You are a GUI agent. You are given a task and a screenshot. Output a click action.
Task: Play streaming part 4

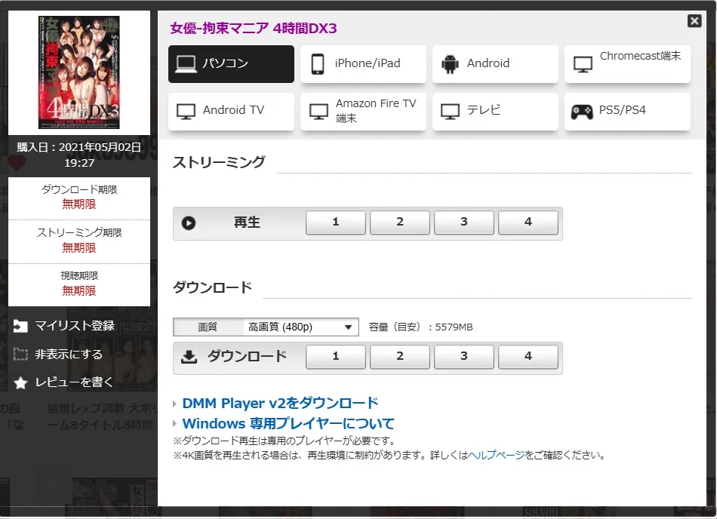[528, 223]
